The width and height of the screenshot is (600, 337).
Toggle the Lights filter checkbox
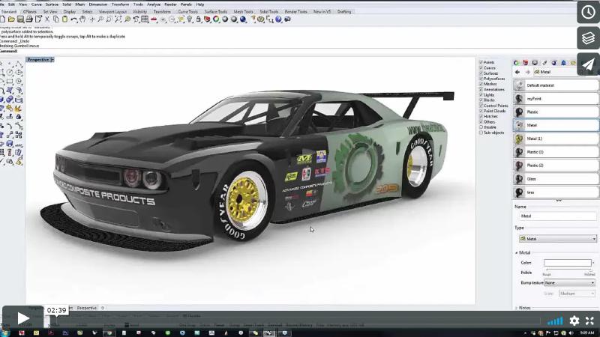[x=481, y=95]
